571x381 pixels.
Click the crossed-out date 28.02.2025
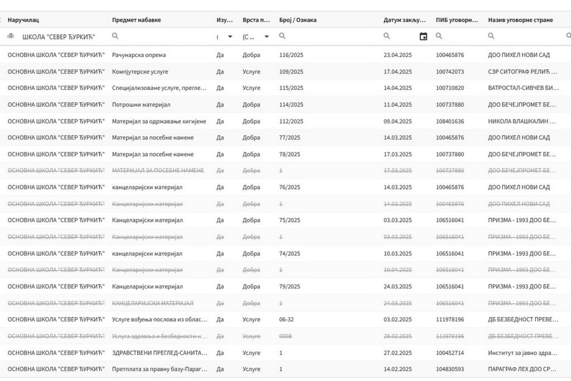click(398, 336)
